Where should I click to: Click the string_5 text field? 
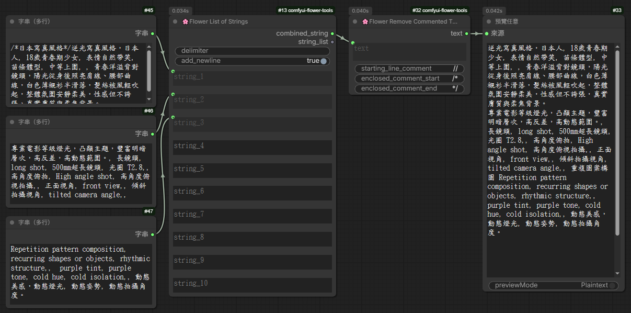click(x=253, y=171)
